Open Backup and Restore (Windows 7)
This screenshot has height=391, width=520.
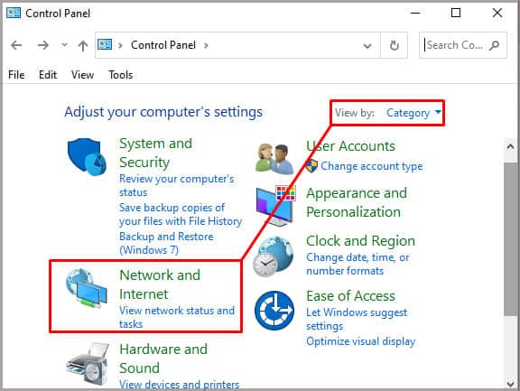[x=166, y=243]
